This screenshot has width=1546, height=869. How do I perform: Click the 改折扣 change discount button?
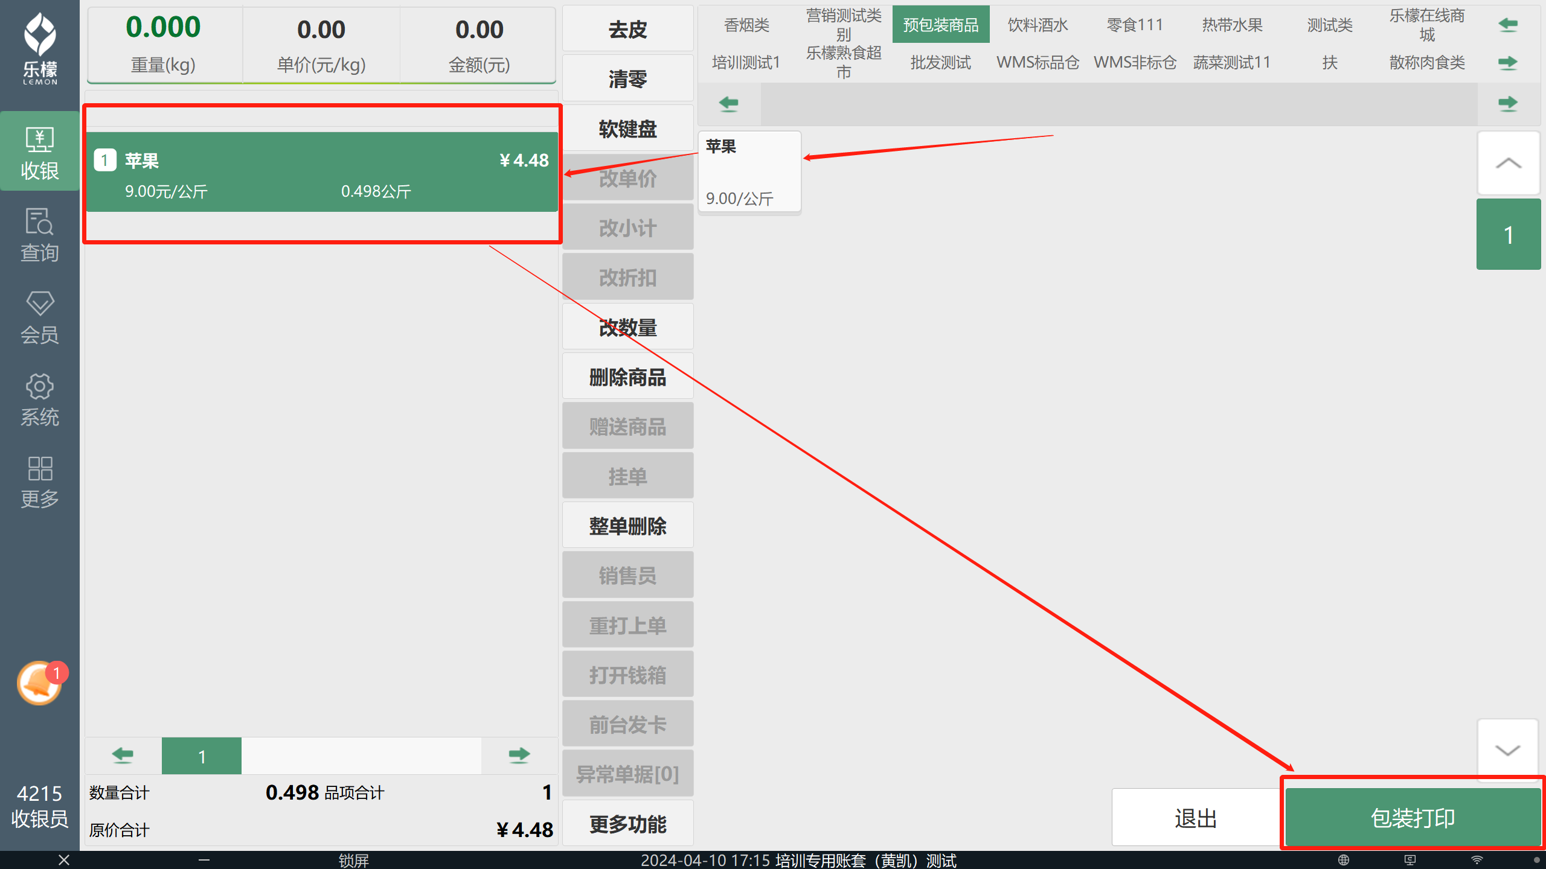pos(628,277)
